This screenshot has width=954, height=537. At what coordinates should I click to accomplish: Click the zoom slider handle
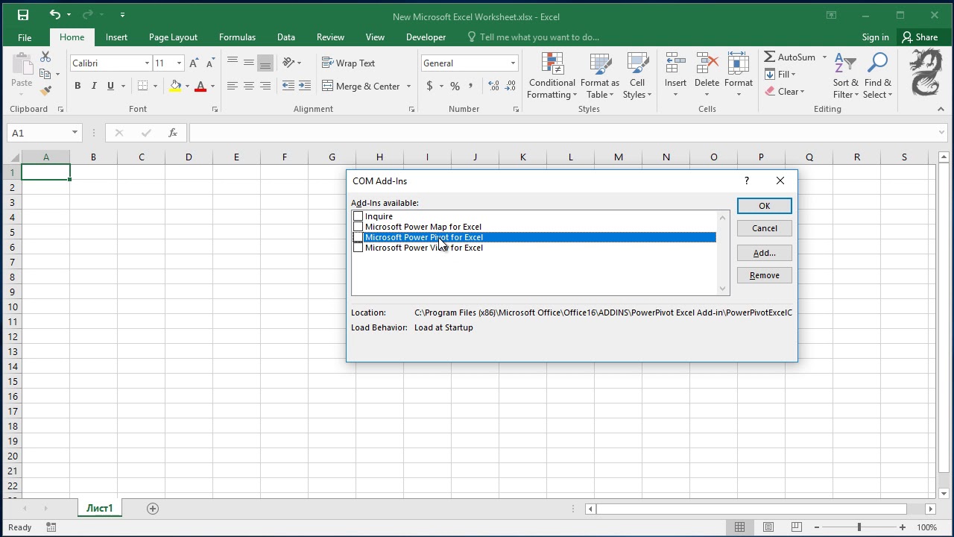pos(859,527)
